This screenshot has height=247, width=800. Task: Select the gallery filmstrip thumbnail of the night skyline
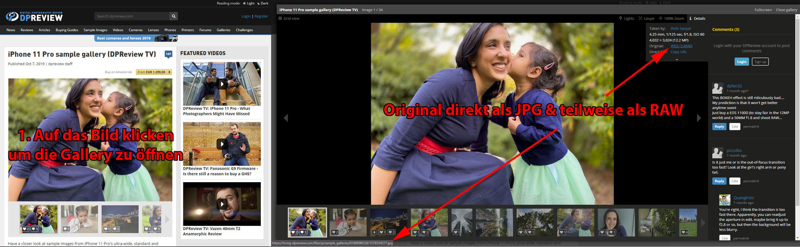[388, 222]
